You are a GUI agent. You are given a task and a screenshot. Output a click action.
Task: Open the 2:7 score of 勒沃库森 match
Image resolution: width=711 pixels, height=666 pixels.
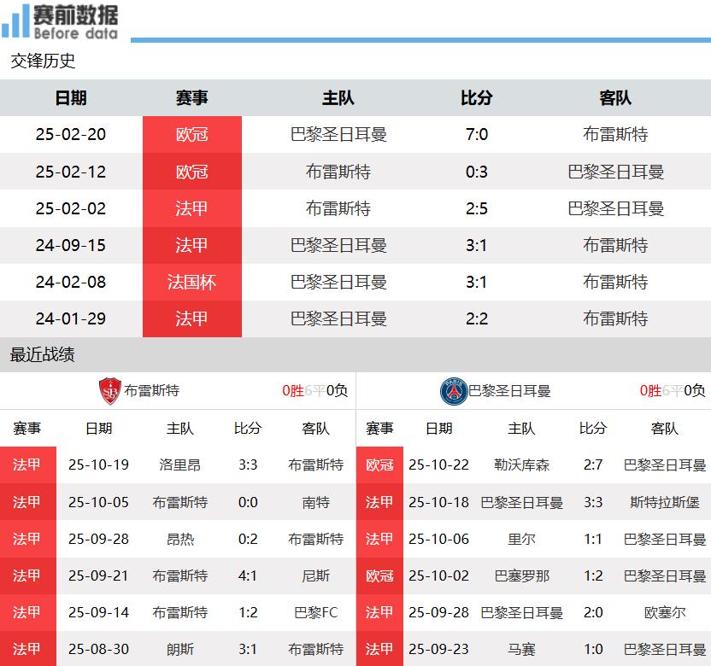pos(593,464)
